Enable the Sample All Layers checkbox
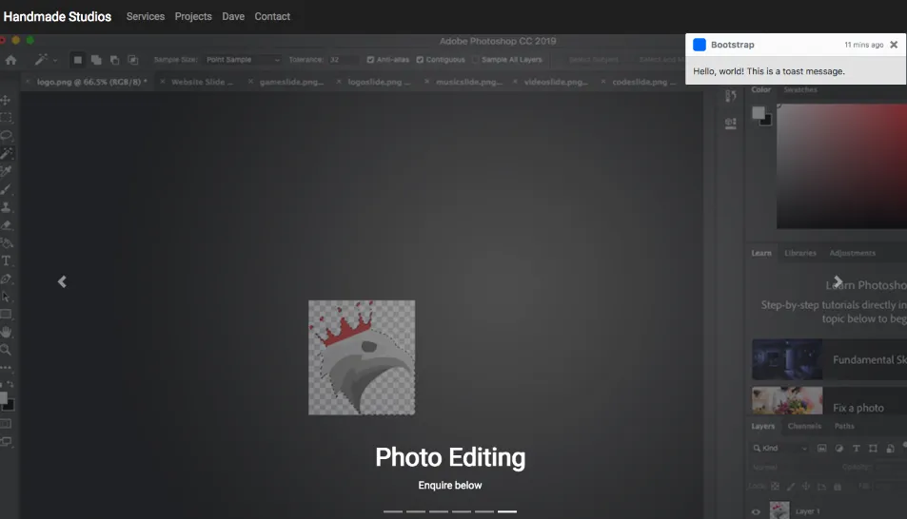 click(x=476, y=60)
